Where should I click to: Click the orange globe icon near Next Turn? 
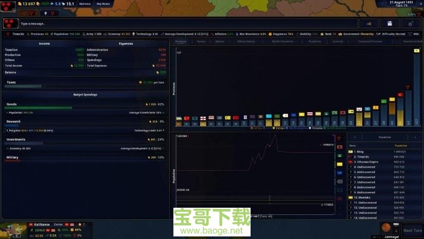point(386,227)
